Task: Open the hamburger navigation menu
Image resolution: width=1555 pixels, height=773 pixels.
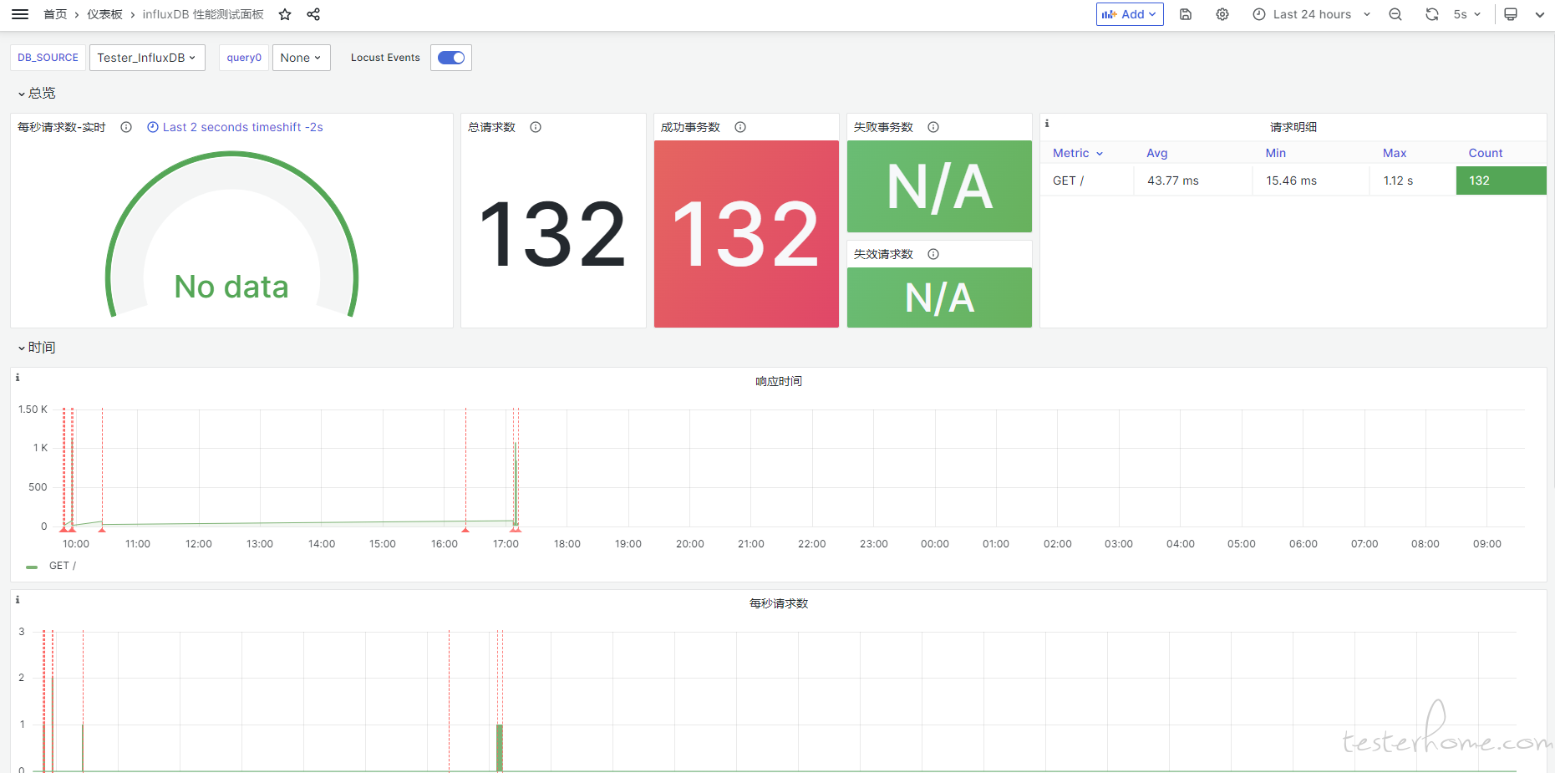Action: coord(20,14)
